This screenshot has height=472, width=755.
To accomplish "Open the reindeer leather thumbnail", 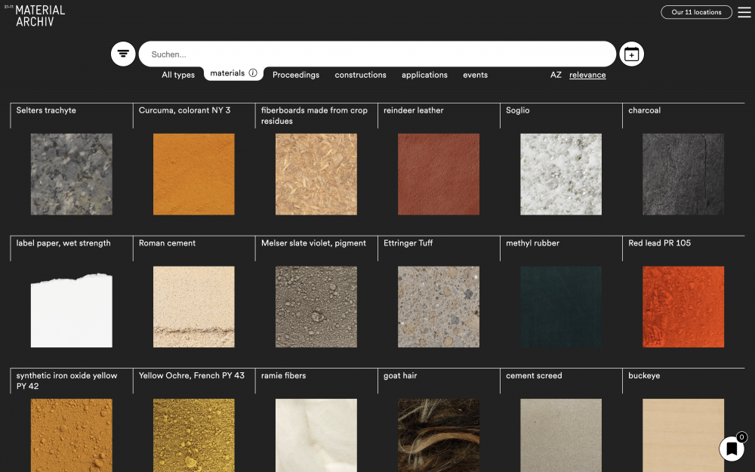I will 438,174.
